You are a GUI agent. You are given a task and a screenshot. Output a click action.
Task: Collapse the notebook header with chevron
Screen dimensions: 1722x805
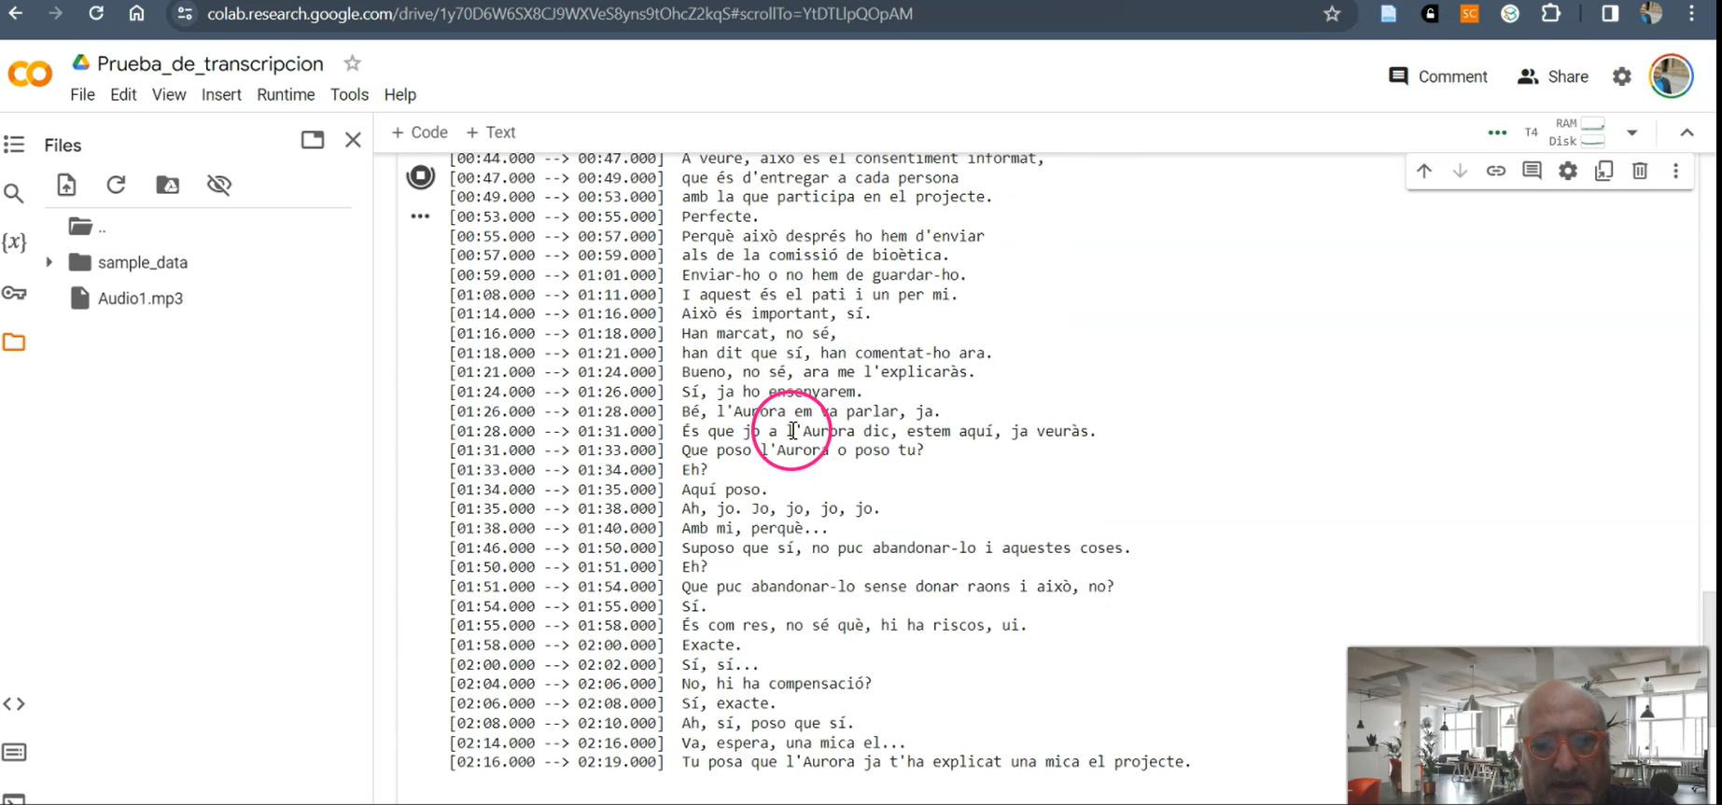pyautogui.click(x=1687, y=132)
